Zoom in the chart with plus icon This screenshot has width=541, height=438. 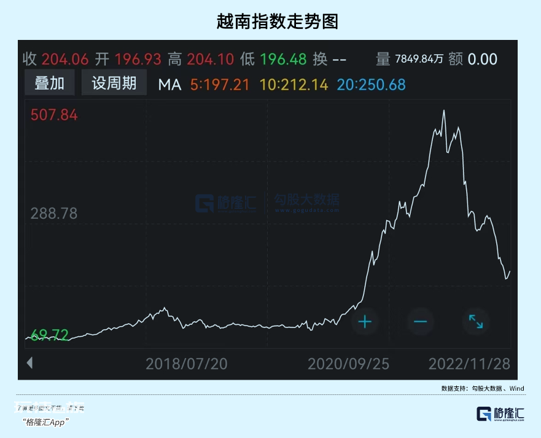click(365, 322)
